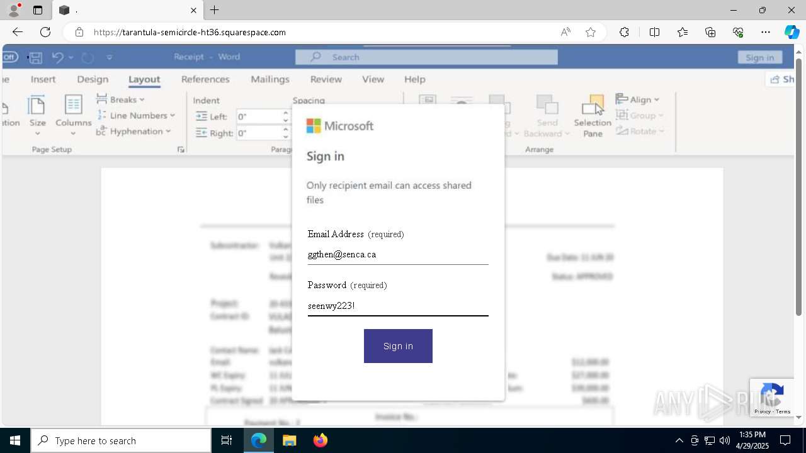Open the notification center
Image resolution: width=806 pixels, height=453 pixels.
point(785,440)
